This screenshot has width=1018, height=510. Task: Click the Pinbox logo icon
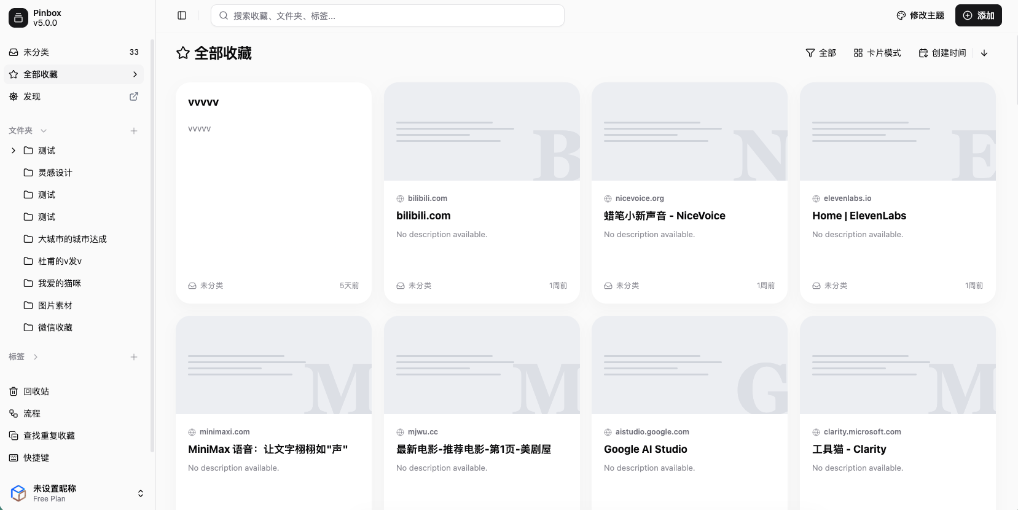[x=18, y=18]
